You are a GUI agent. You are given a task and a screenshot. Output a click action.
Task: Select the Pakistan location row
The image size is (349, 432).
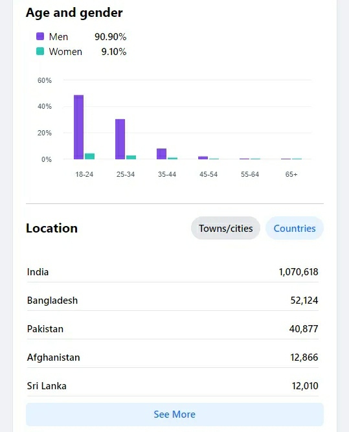pyautogui.click(x=173, y=329)
